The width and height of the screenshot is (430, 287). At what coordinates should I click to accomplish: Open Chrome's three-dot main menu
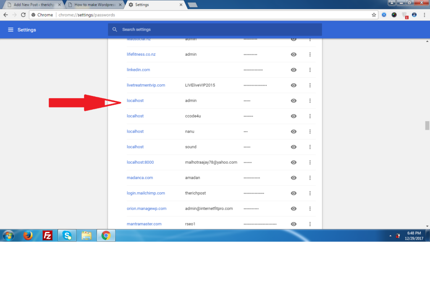[424, 15]
